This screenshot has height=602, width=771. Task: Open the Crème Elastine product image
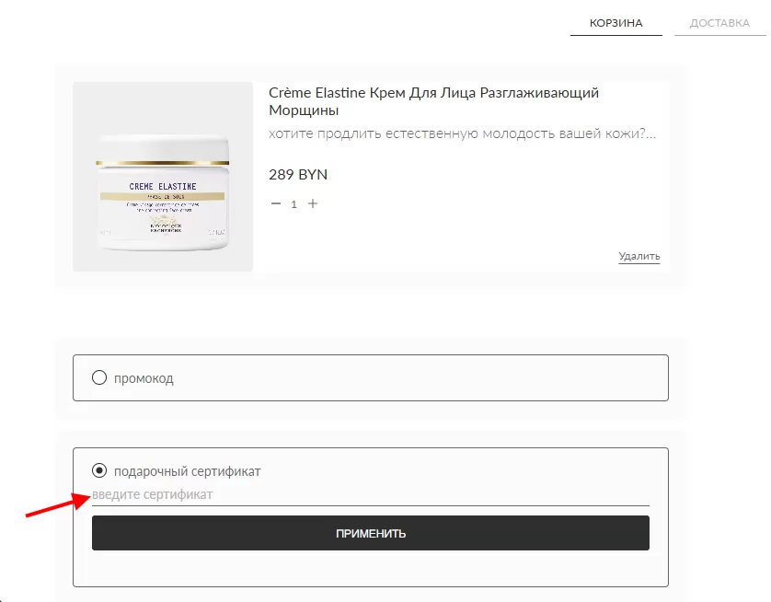coord(163,177)
